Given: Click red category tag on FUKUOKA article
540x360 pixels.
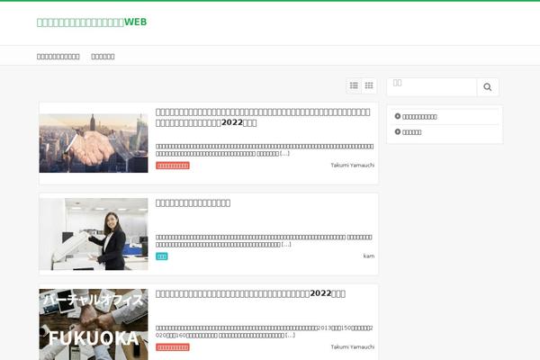Looking at the screenshot, I should (x=173, y=347).
